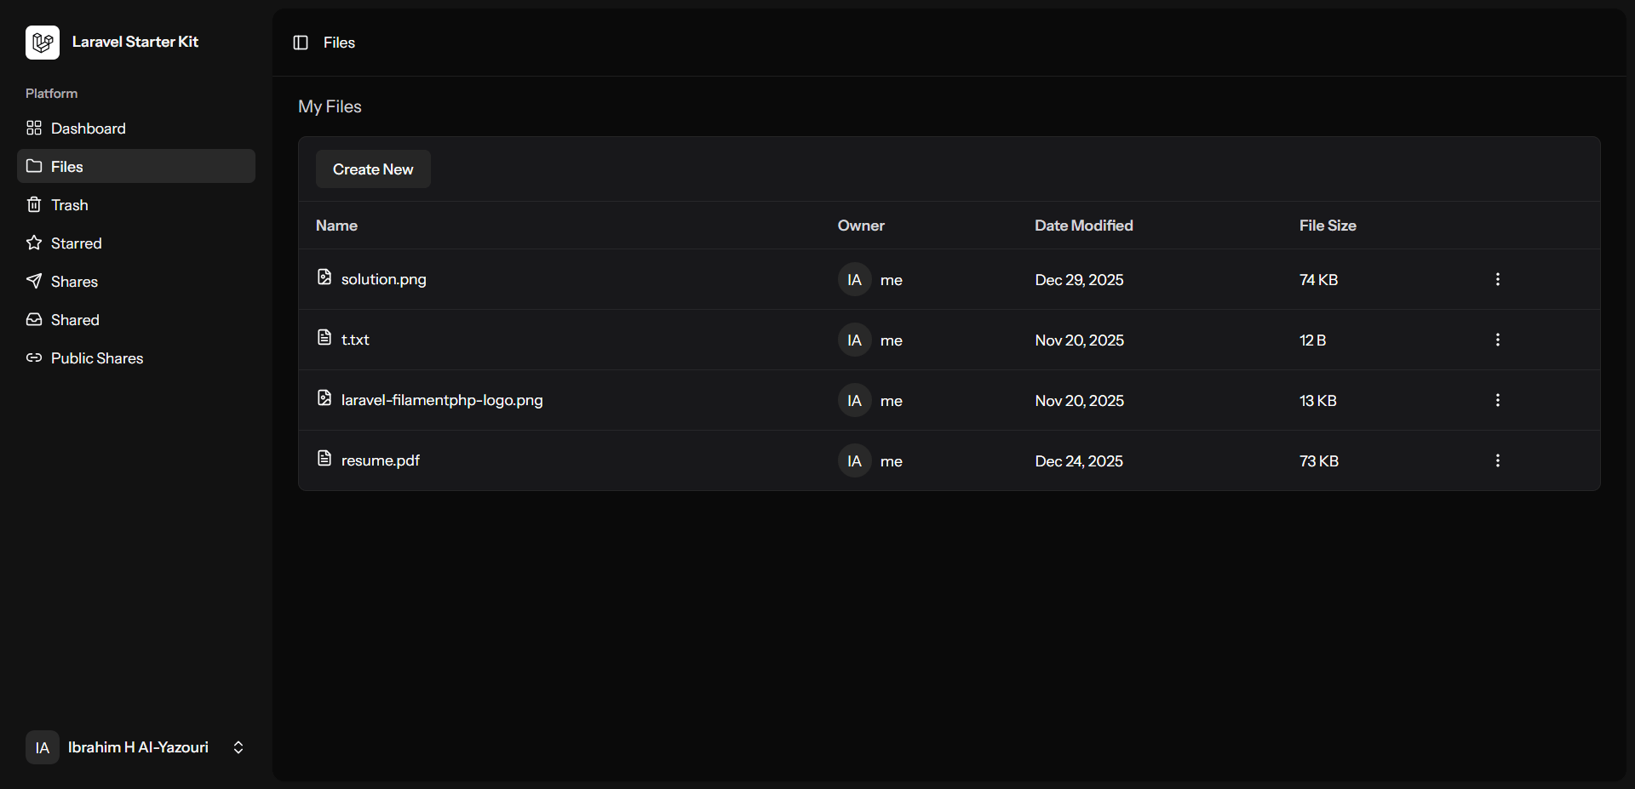Click the resume.pdf document file icon
The image size is (1635, 789).
(324, 458)
